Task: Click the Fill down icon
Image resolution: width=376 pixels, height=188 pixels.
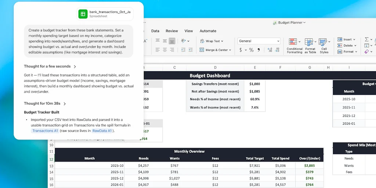Action: (x=366, y=46)
